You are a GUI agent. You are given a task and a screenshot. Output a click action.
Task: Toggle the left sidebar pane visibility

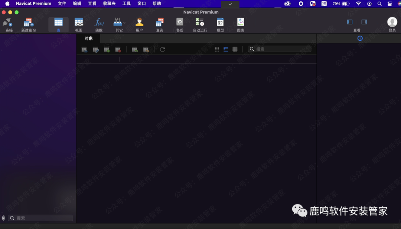tap(349, 22)
